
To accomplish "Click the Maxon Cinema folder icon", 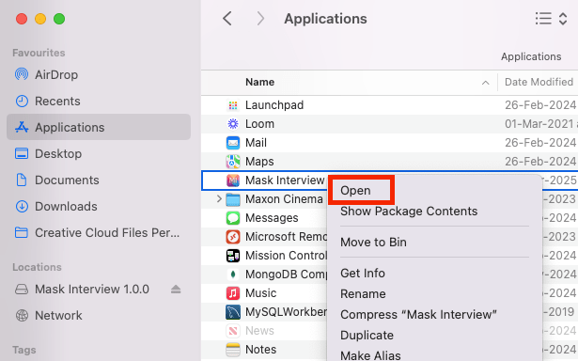I will pos(233,199).
